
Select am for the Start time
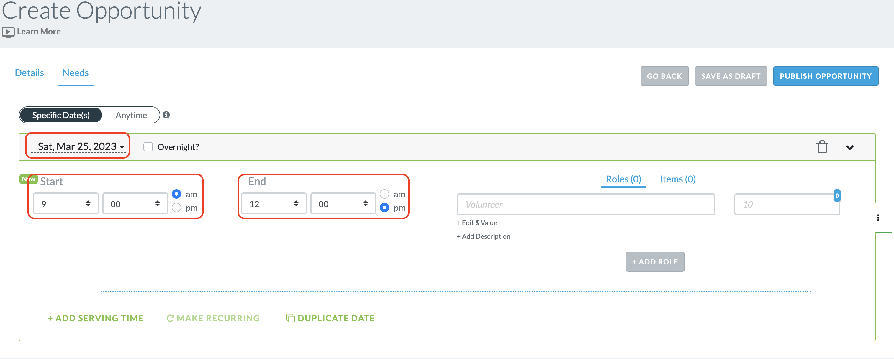point(176,194)
